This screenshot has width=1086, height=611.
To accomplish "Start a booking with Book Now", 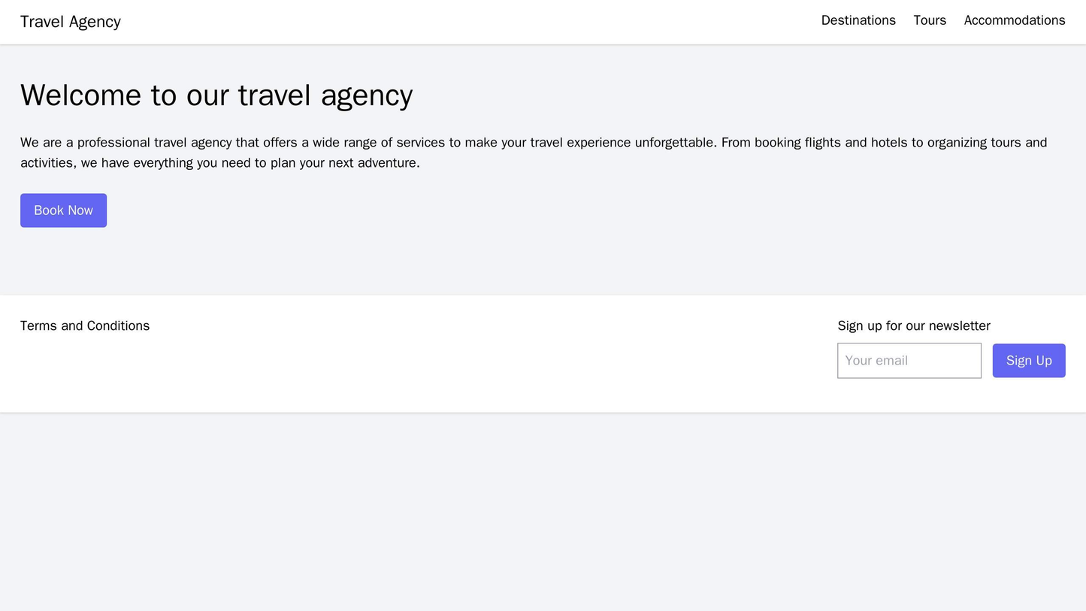I will click(62, 210).
